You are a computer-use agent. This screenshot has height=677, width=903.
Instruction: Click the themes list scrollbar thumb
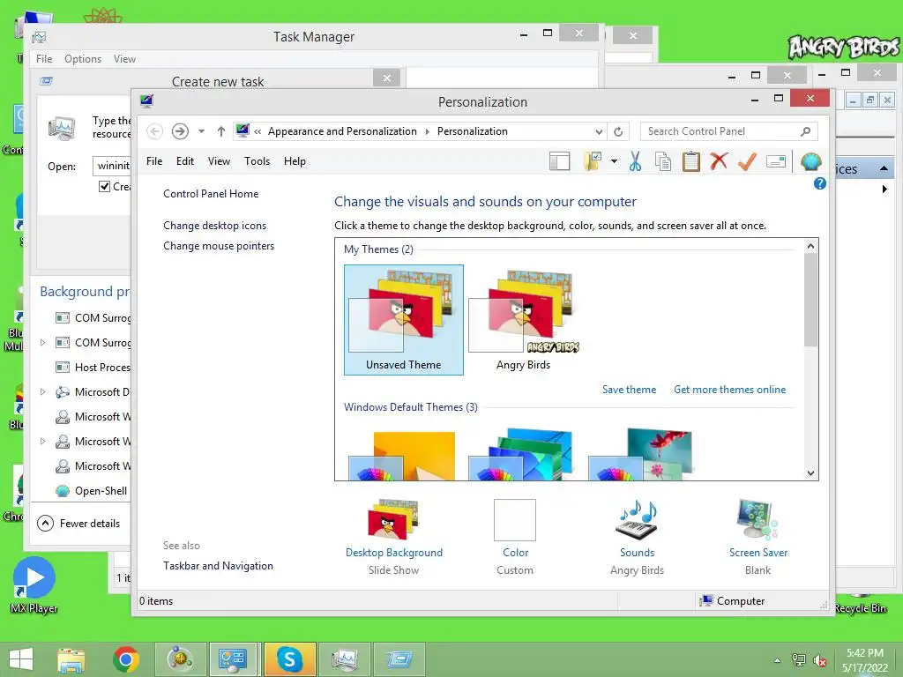(810, 300)
